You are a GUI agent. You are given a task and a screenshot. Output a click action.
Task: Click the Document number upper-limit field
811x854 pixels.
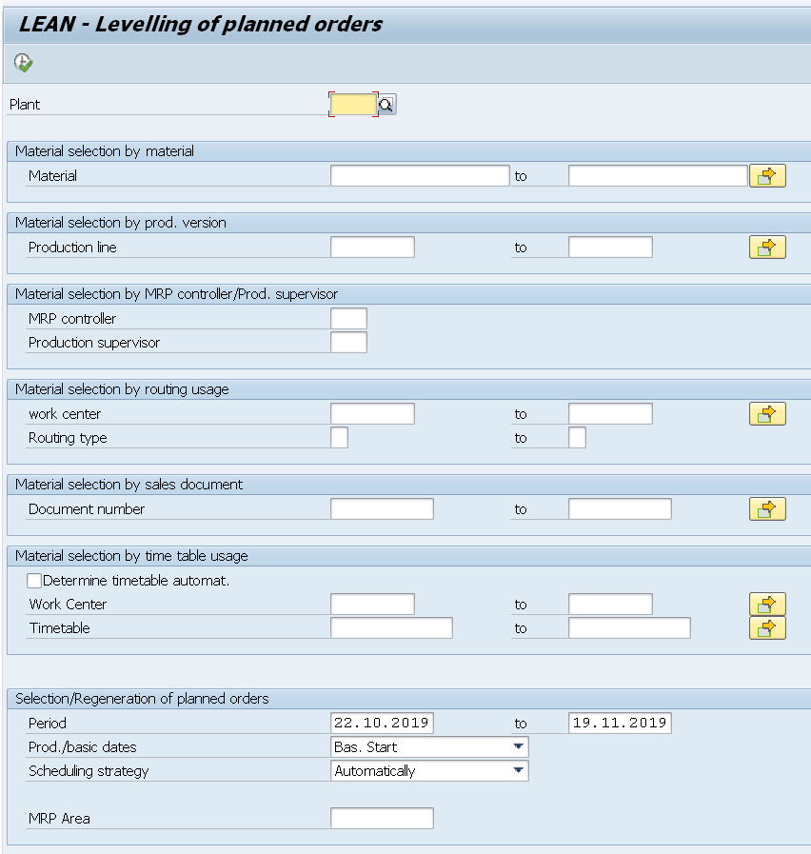tap(620, 509)
